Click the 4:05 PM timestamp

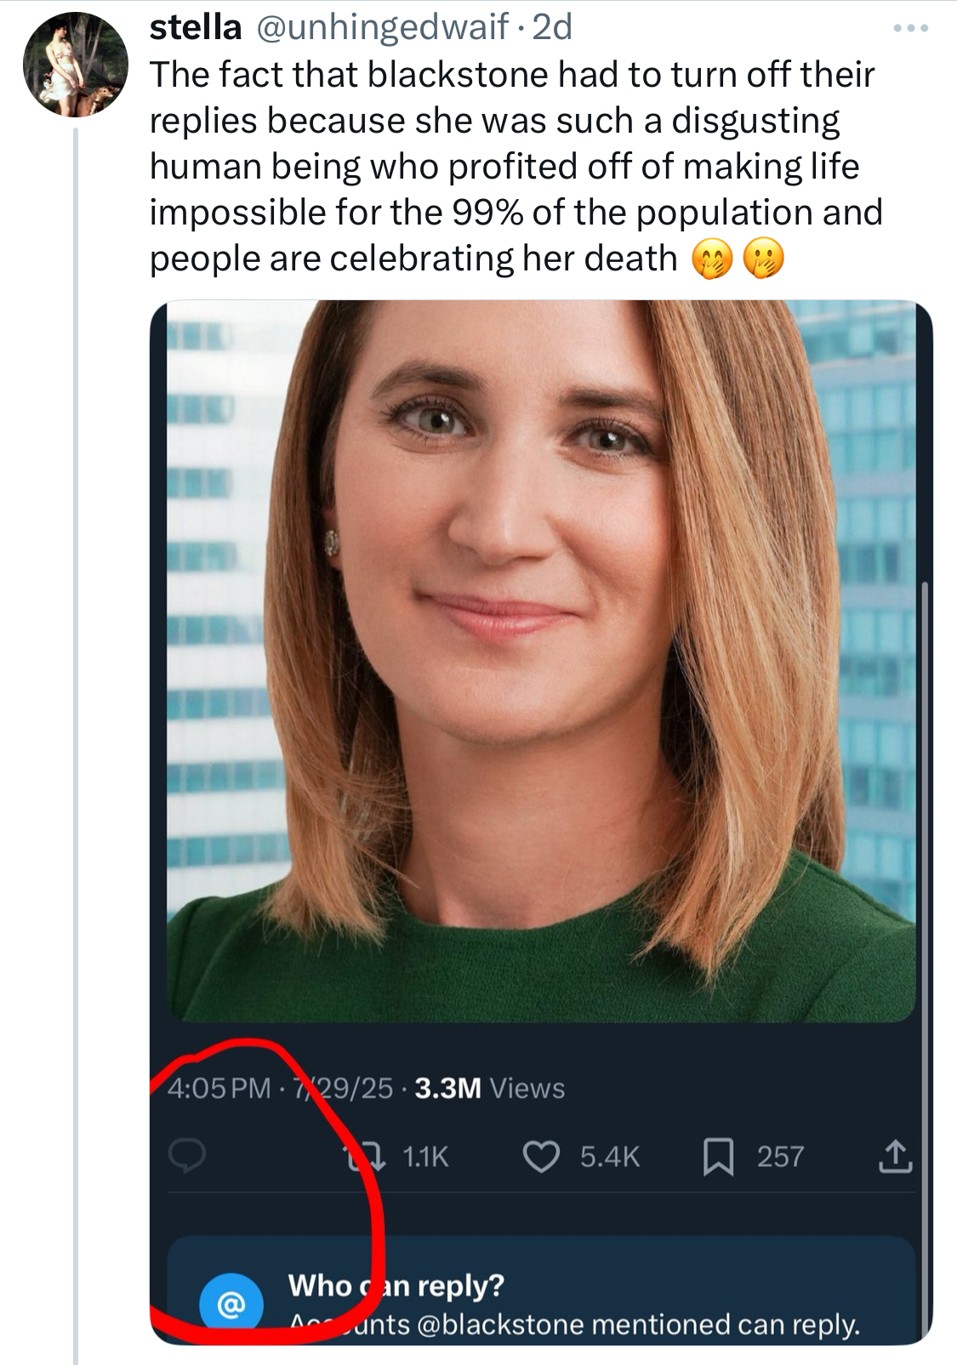tap(219, 1089)
